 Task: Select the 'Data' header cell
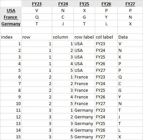pyautogui.click(x=130, y=37)
